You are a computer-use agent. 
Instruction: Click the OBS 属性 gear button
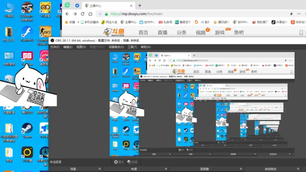coord(119,162)
